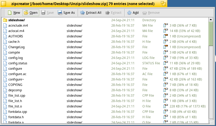The image size is (216, 126).
Task: Click the 'Directory' type text
Action: pyautogui.click(x=149, y=20)
